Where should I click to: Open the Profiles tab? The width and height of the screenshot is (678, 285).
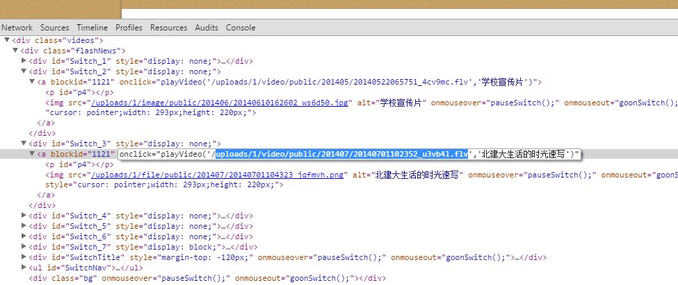point(129,28)
